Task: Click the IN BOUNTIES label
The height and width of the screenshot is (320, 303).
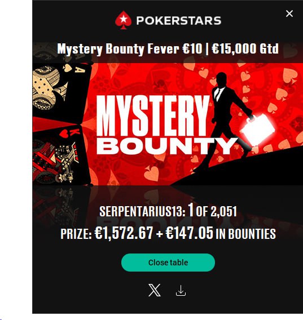Action: (246, 234)
